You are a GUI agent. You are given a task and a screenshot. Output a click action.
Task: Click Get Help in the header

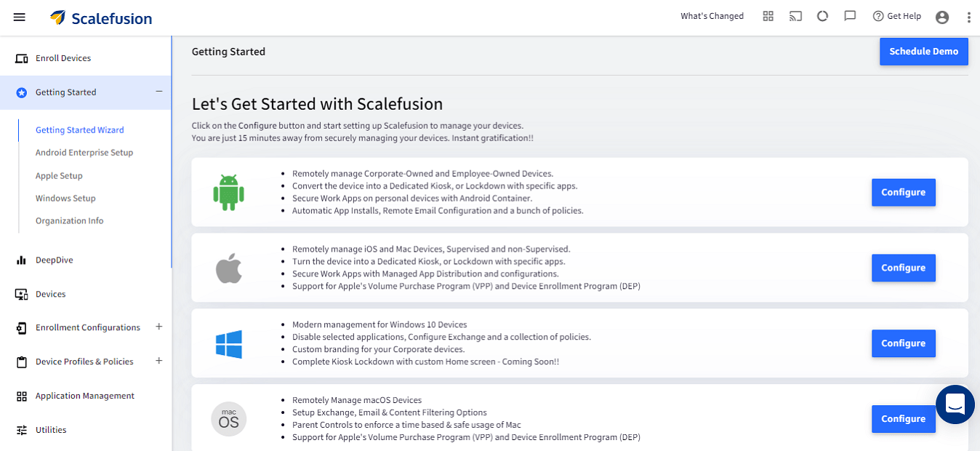[896, 16]
